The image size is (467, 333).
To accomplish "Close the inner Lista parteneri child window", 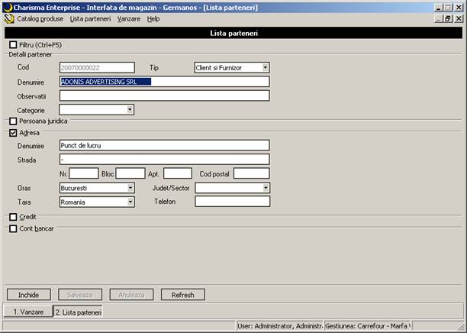I will (459, 19).
